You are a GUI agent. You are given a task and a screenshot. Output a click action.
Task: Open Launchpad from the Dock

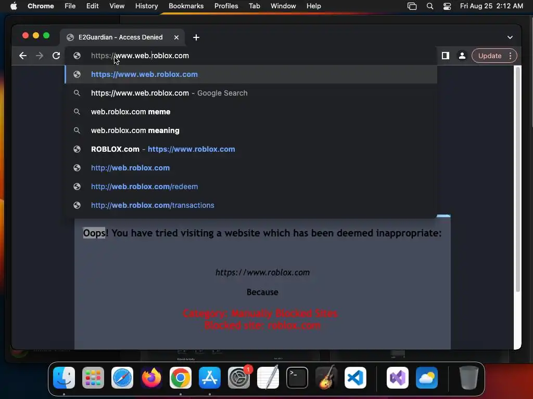[x=93, y=378]
